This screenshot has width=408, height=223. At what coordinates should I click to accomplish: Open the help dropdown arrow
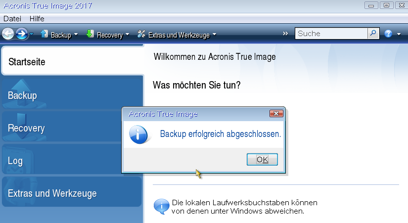click(399, 35)
